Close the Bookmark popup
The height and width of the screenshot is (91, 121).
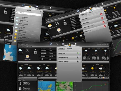tap(80, 49)
